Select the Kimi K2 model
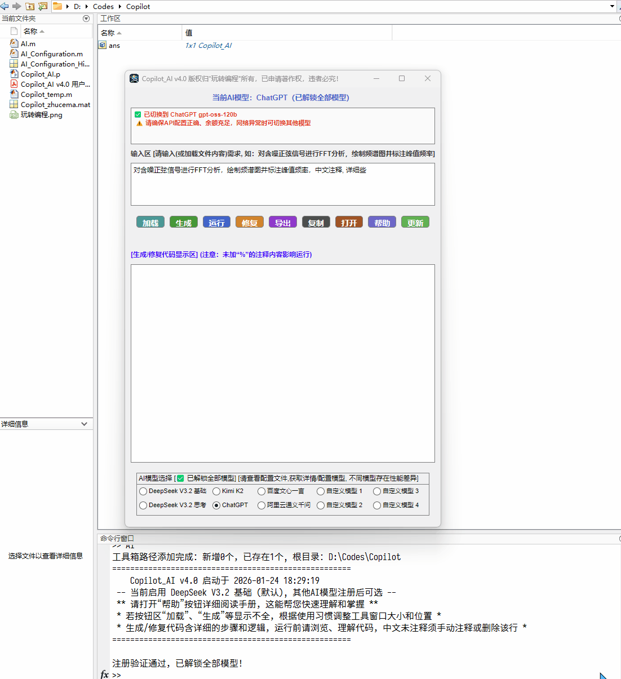Screen dimensions: 621x679 [x=216, y=491]
